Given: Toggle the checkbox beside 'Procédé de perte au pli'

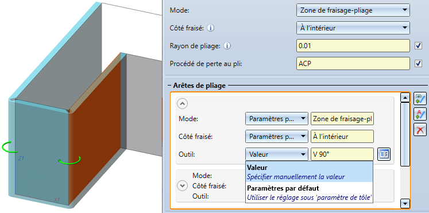Looking at the screenshot, I should [418, 63].
